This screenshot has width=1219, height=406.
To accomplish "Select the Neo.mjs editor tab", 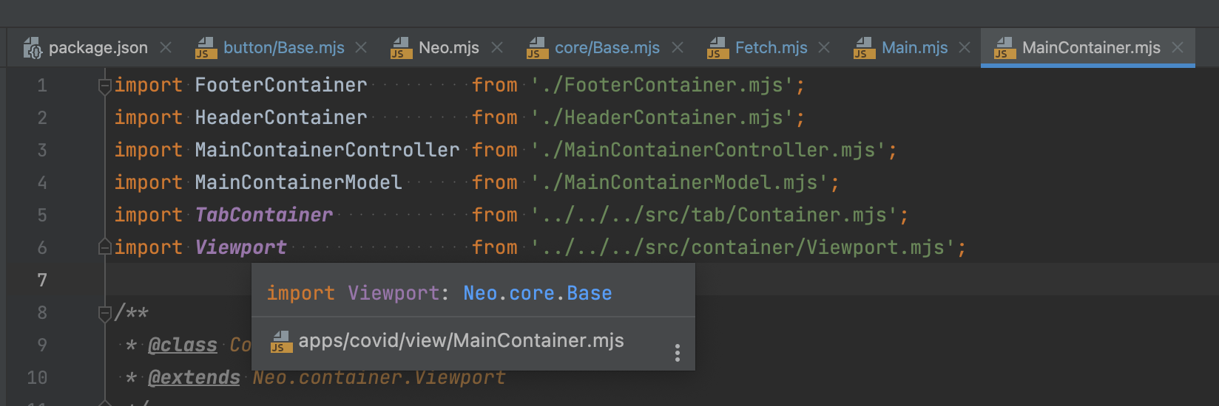I will click(x=448, y=48).
